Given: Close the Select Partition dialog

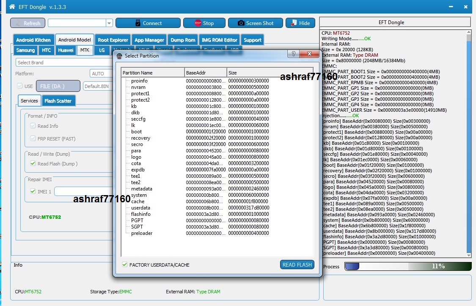Looking at the screenshot, I should [309, 54].
